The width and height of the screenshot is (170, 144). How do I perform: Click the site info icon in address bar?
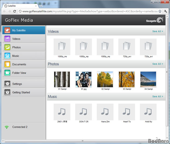(x=20, y=11)
